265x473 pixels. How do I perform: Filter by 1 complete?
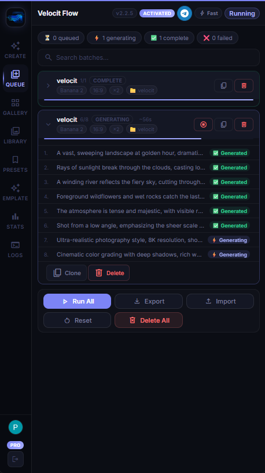(170, 38)
